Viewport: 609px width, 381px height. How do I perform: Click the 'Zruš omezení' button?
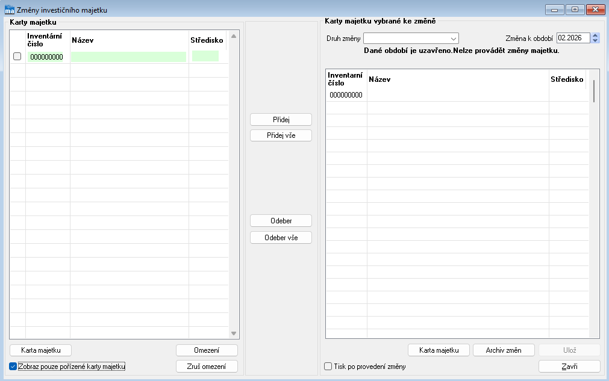point(207,367)
